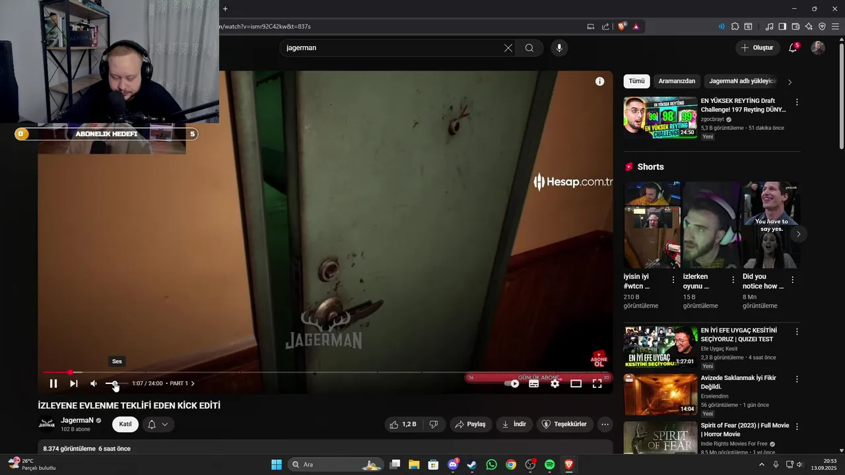Clear the jagerman search text
The image size is (845, 475).
tap(508, 47)
